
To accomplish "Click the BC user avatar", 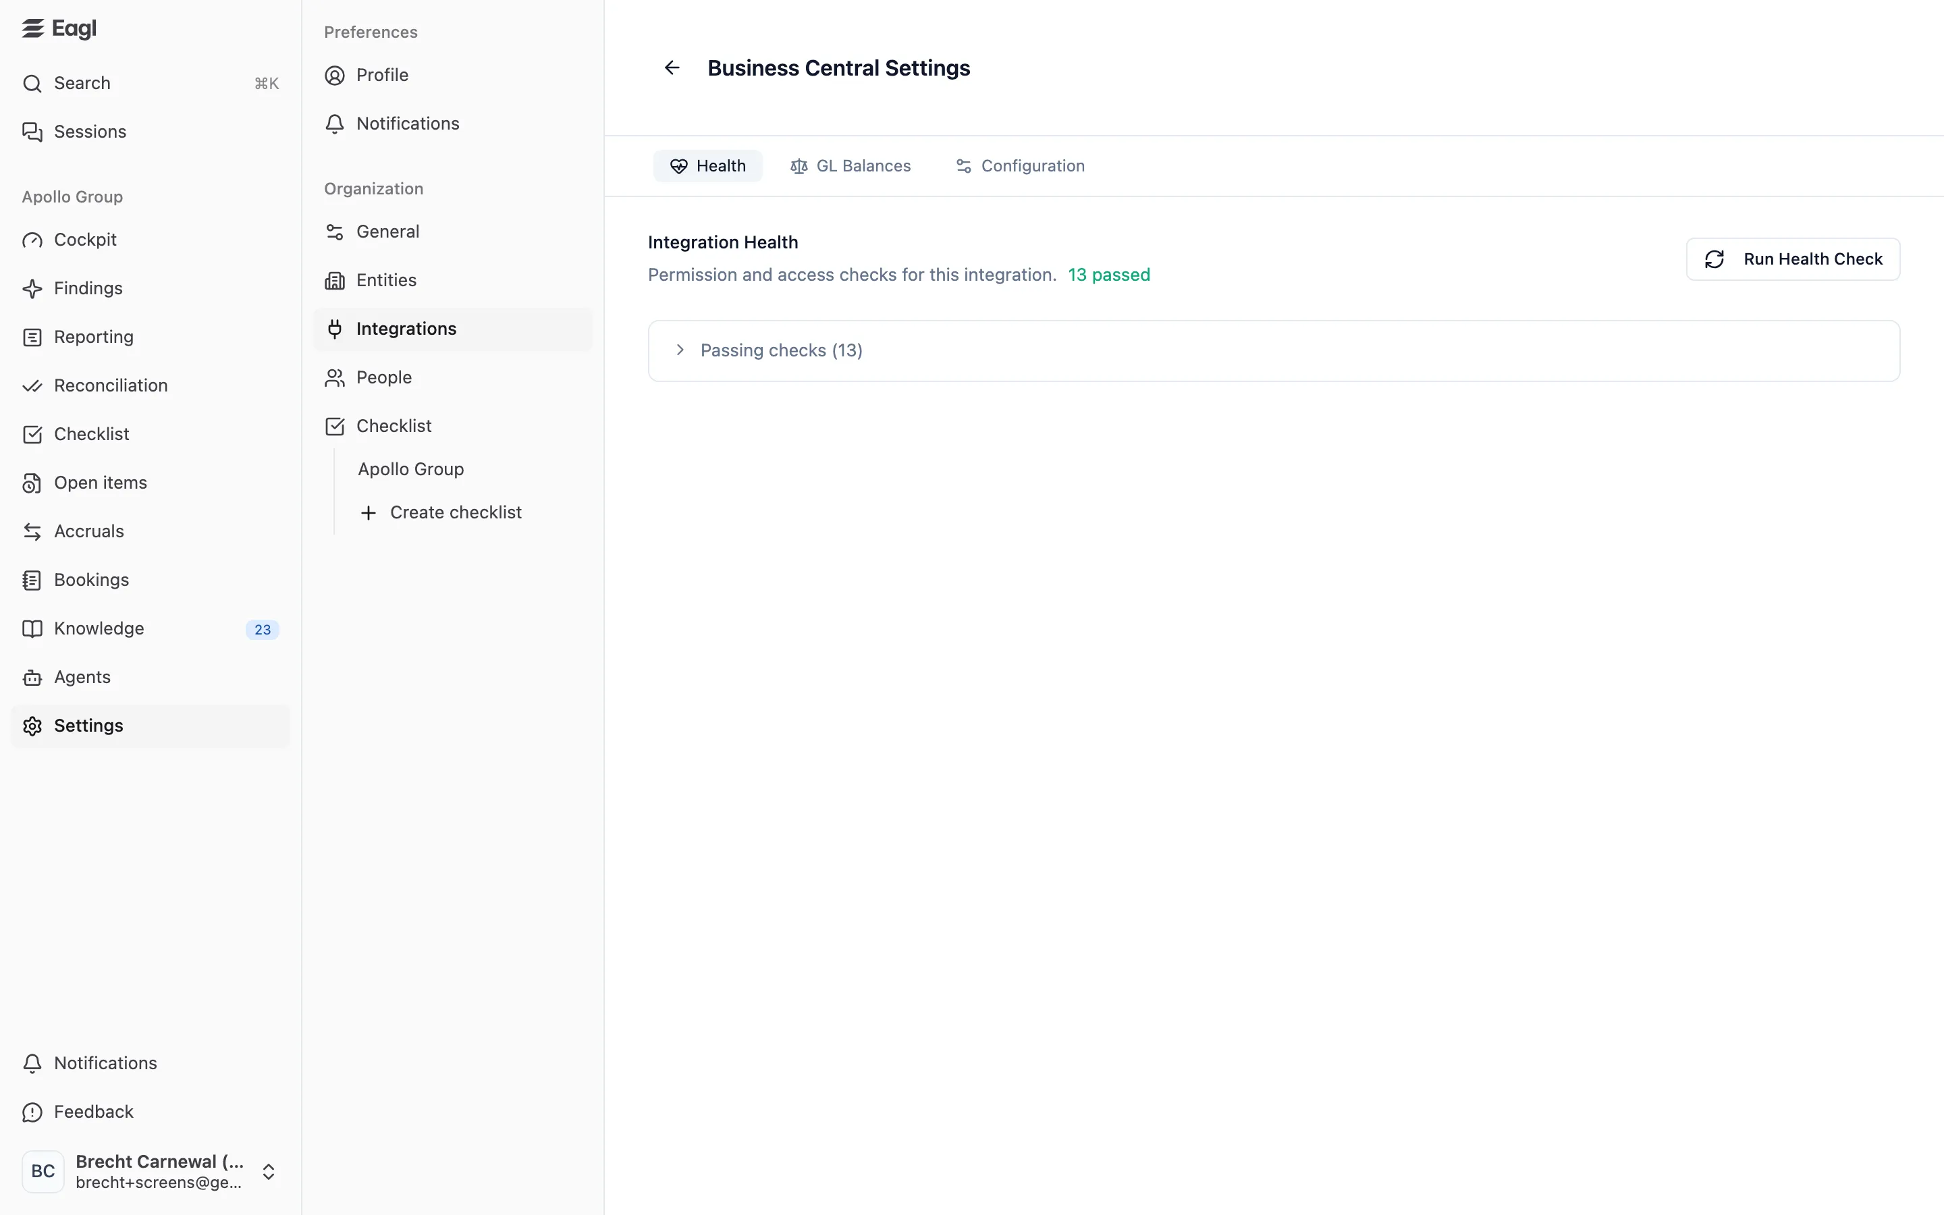I will (43, 1172).
